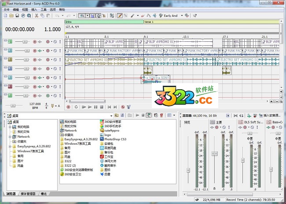Expand the Network tree node

(9, 136)
